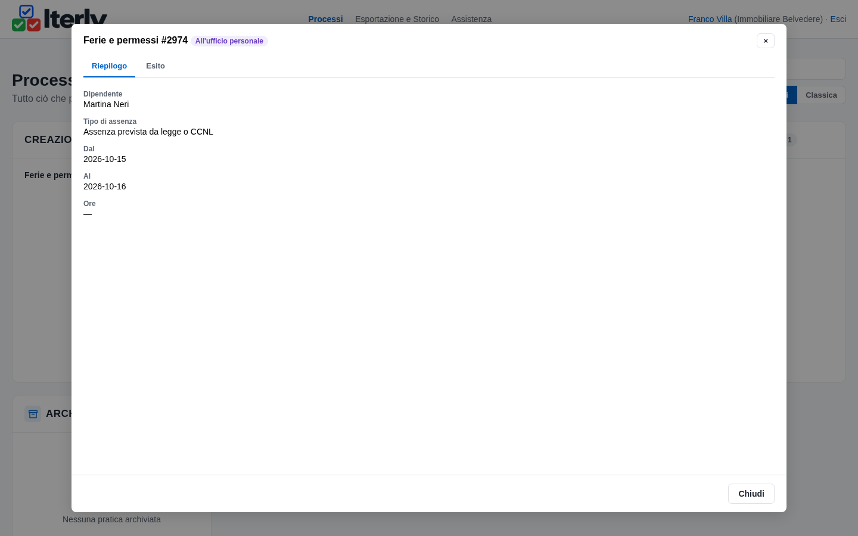Click the employee name Martina Neri
The image size is (858, 536).
point(106,104)
